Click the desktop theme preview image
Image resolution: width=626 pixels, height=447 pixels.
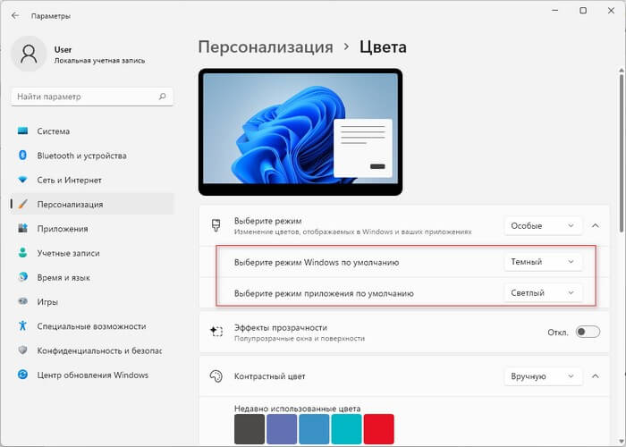point(300,131)
